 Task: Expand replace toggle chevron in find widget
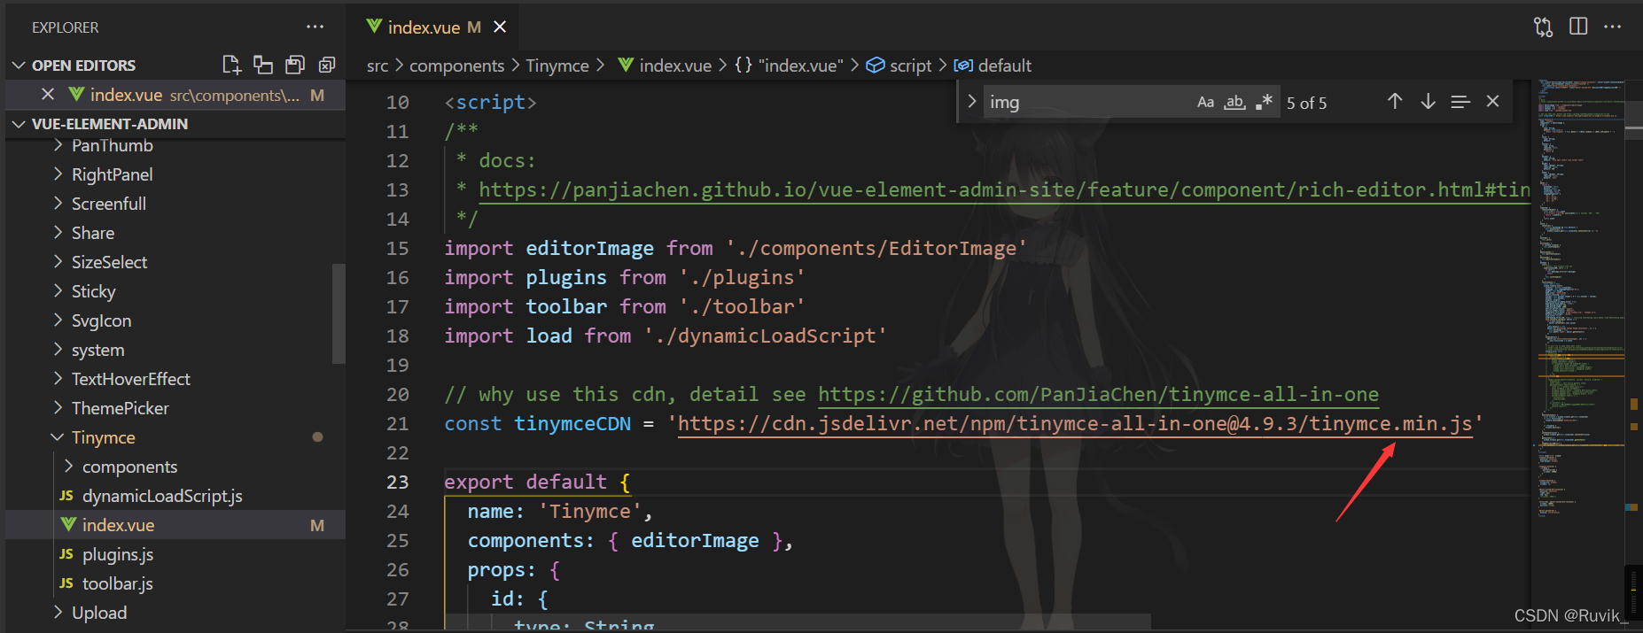click(x=972, y=102)
